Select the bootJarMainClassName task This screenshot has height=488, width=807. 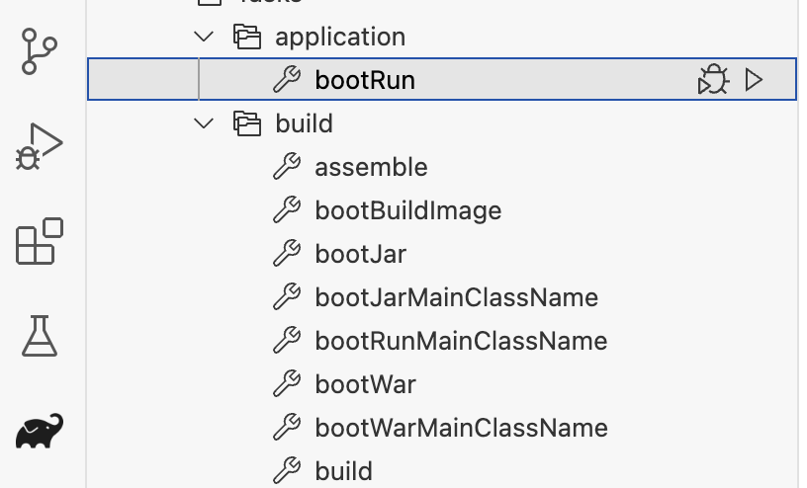click(457, 297)
